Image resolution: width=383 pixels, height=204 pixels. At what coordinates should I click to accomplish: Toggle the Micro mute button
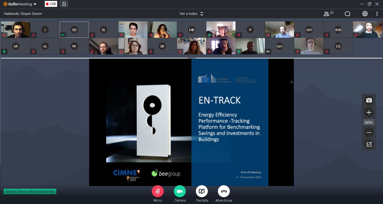point(158,191)
